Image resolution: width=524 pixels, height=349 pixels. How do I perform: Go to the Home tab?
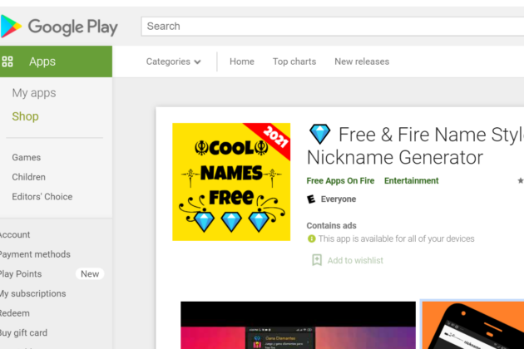242,61
